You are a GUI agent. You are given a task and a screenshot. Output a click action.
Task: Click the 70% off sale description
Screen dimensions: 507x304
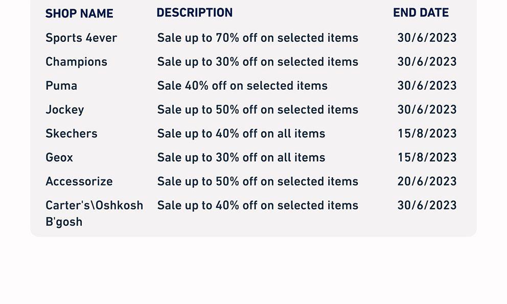[x=258, y=38]
